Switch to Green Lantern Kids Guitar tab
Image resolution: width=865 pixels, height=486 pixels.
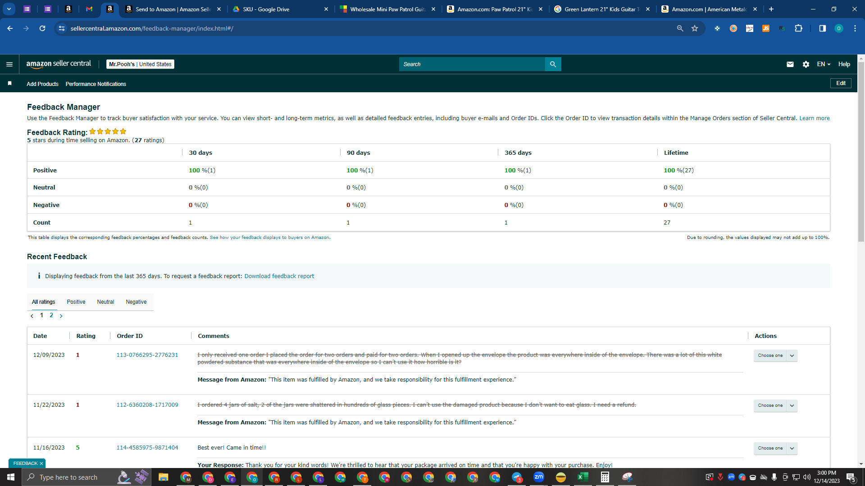(602, 9)
